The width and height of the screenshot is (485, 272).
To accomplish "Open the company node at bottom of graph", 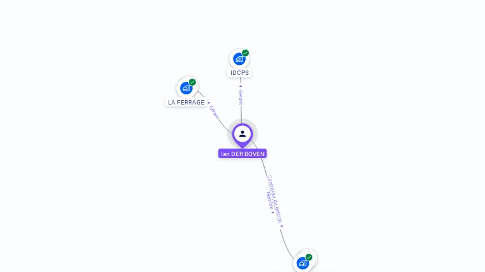I will [x=302, y=263].
